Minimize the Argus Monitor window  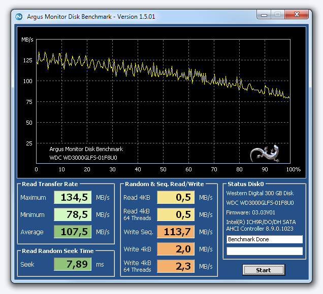point(264,15)
